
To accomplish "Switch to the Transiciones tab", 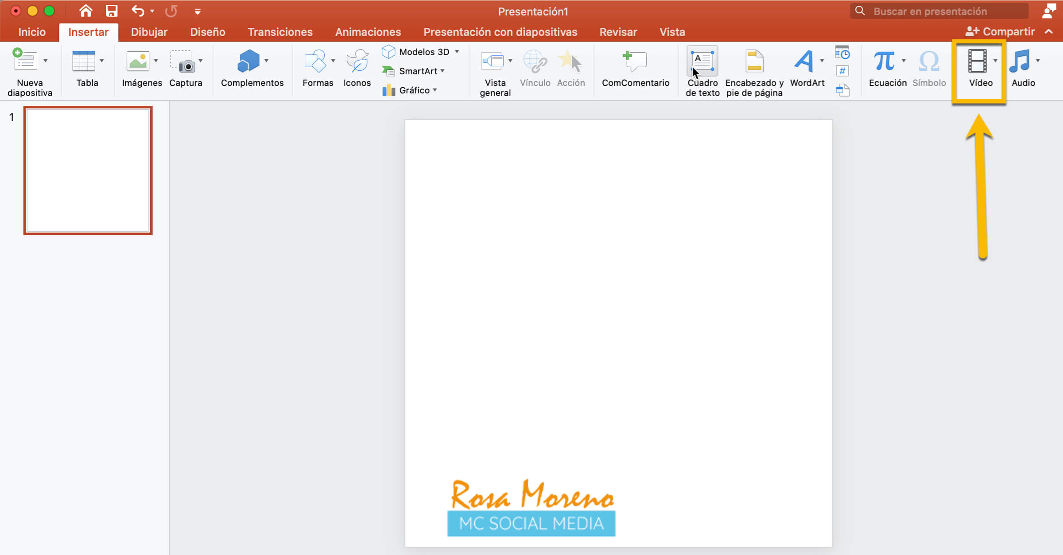I will 280,32.
